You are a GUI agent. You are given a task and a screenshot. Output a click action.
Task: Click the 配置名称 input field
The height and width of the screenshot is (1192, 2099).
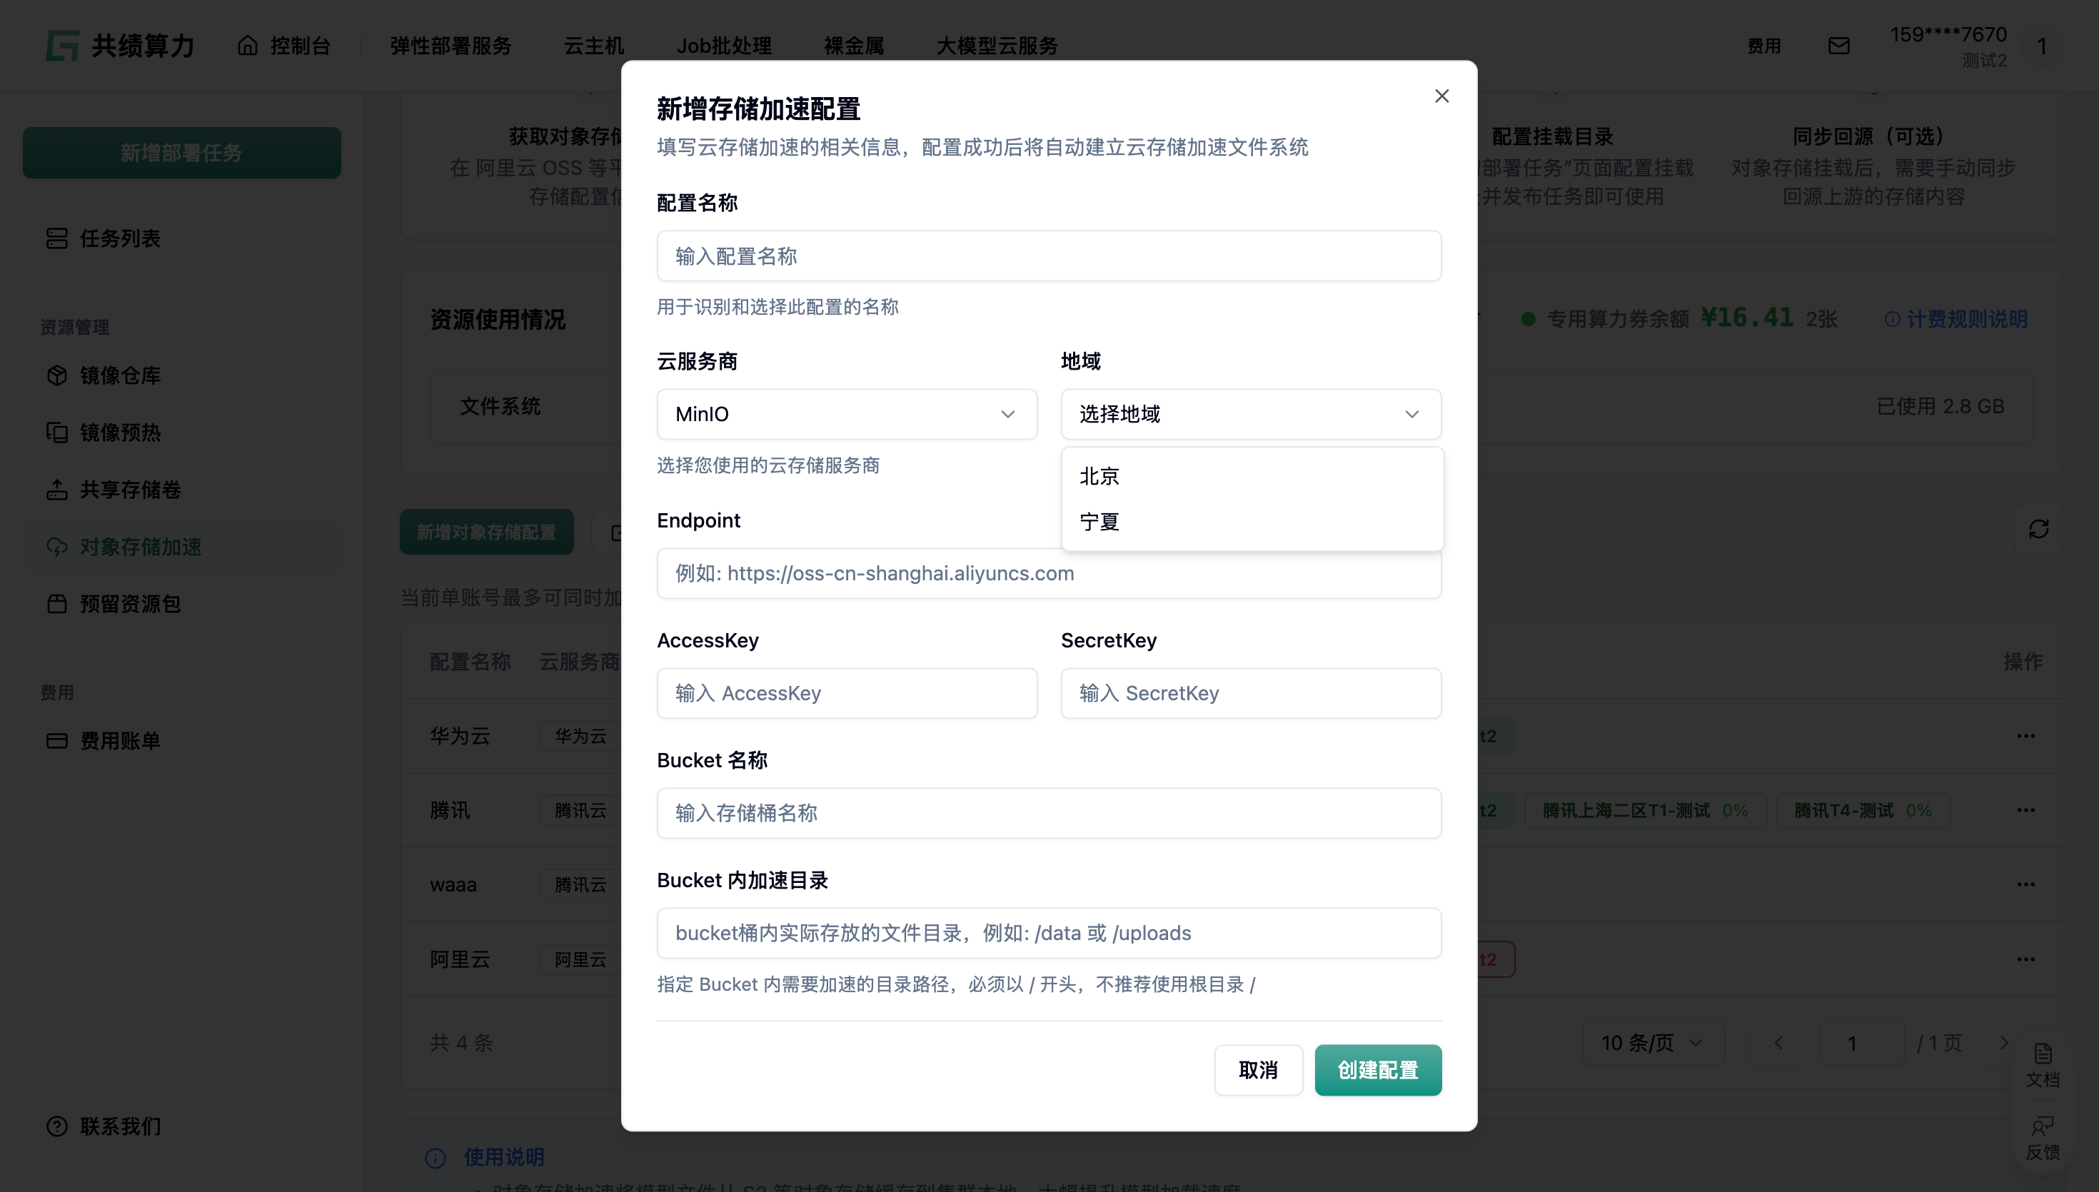(x=1049, y=256)
